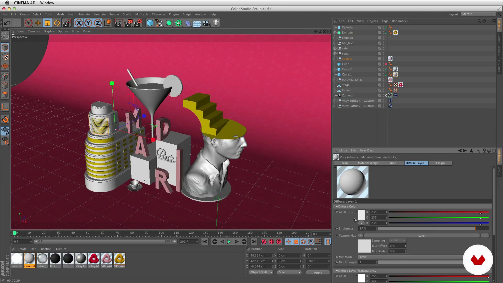503x283 pixels.
Task: Open Objects manager Tags menu
Action: (385, 21)
